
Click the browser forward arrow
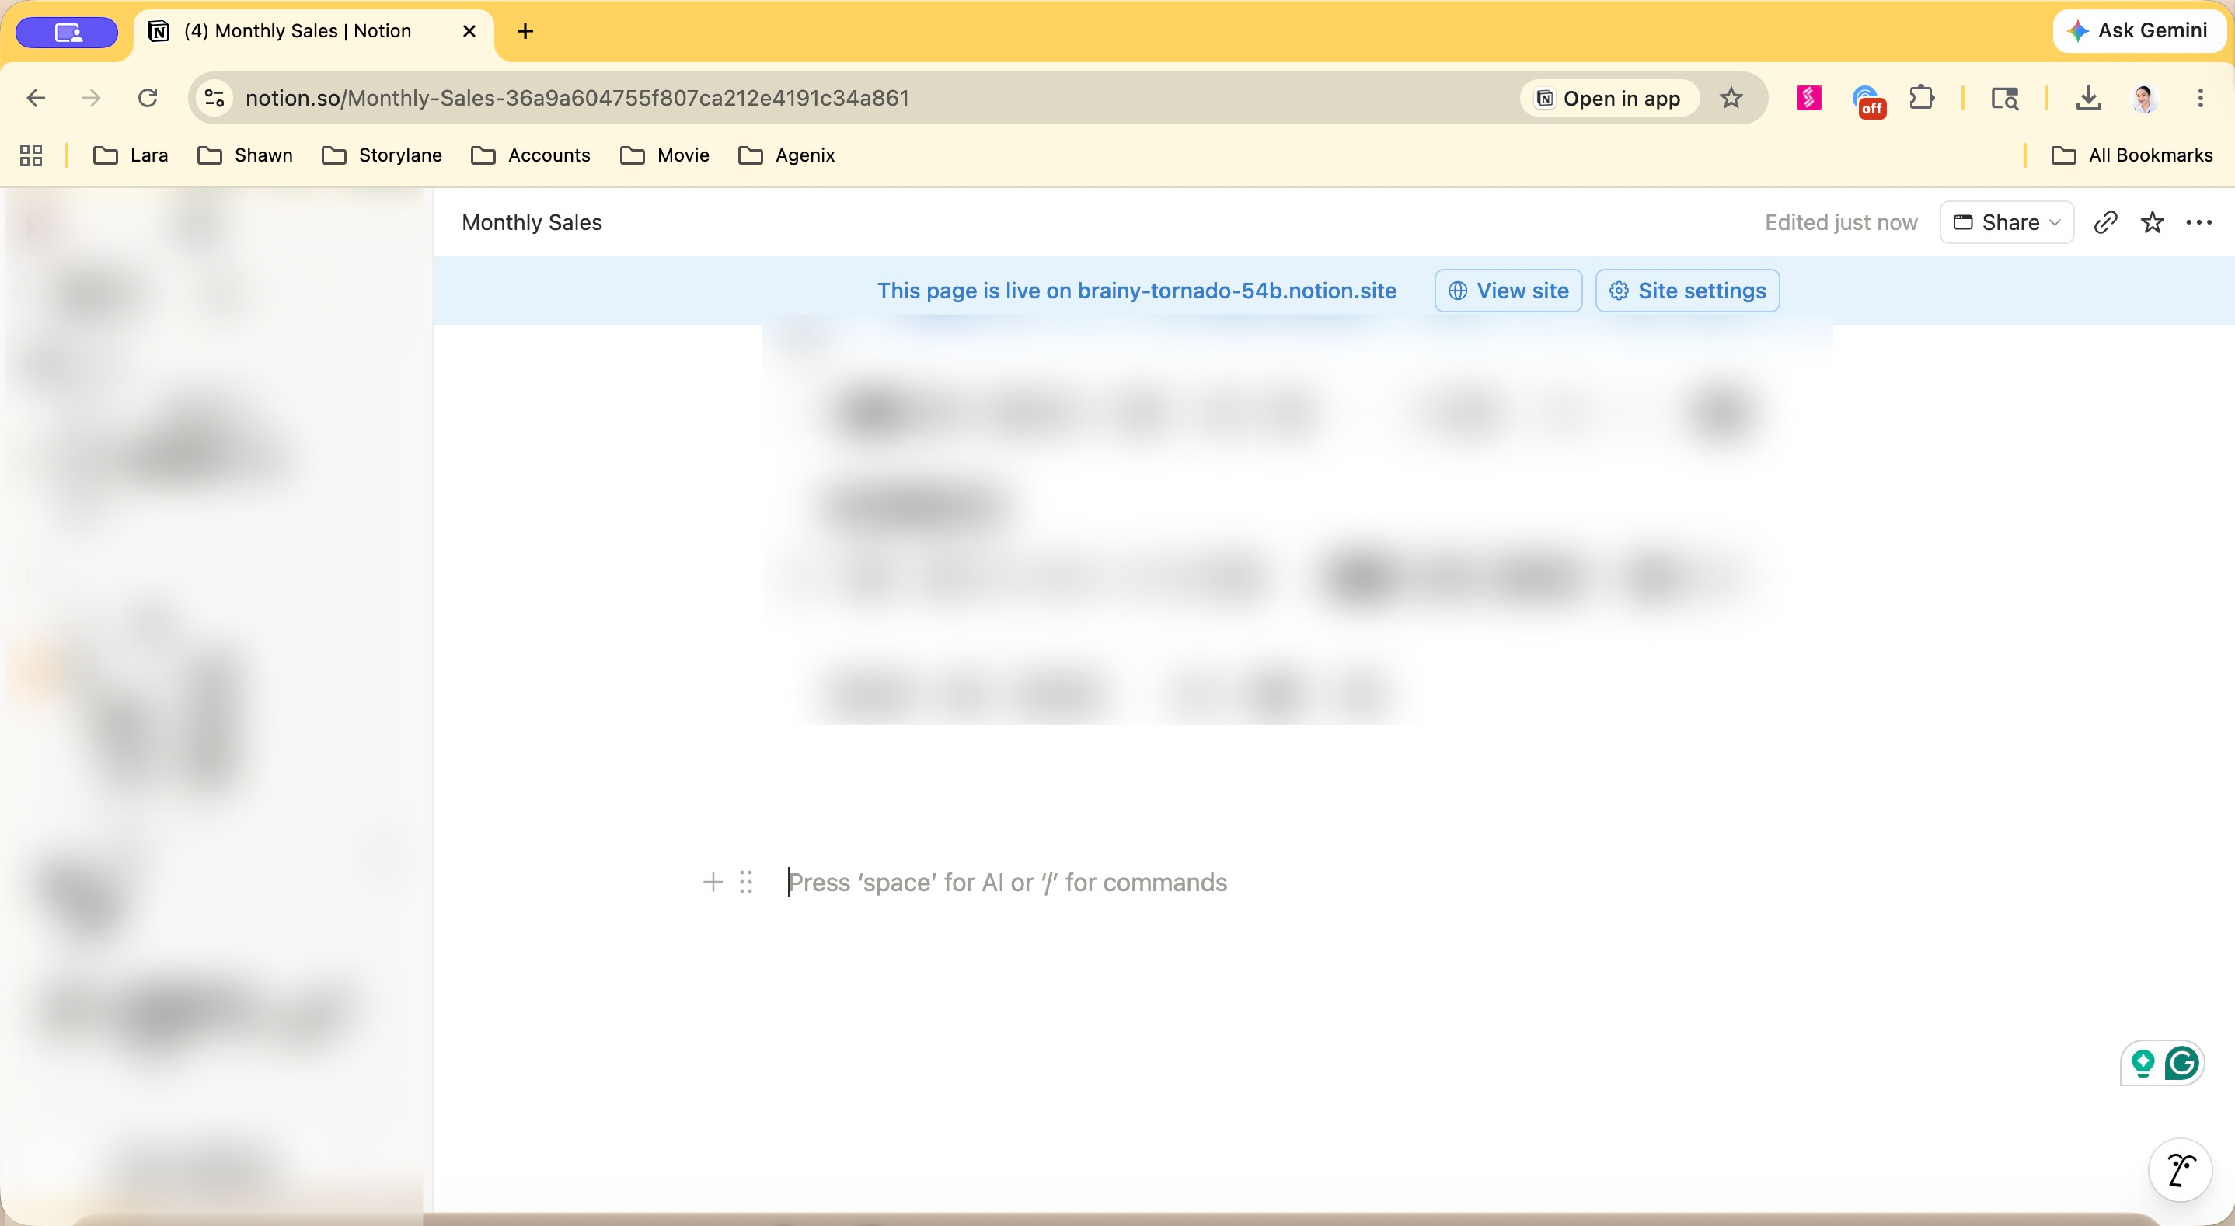coord(91,98)
